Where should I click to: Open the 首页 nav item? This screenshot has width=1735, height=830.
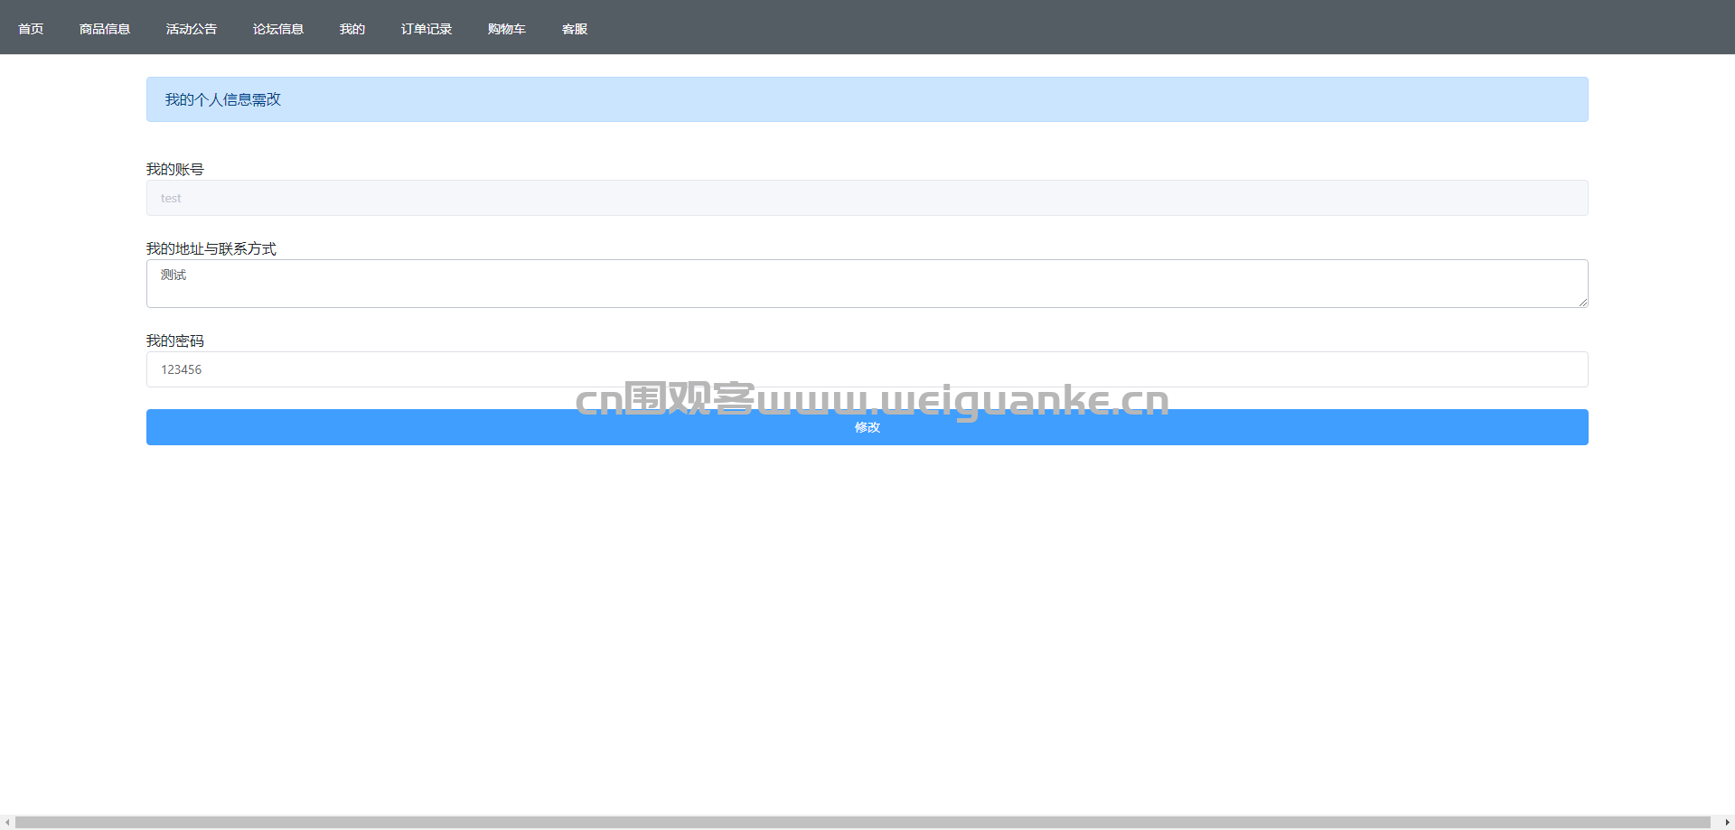pos(31,29)
